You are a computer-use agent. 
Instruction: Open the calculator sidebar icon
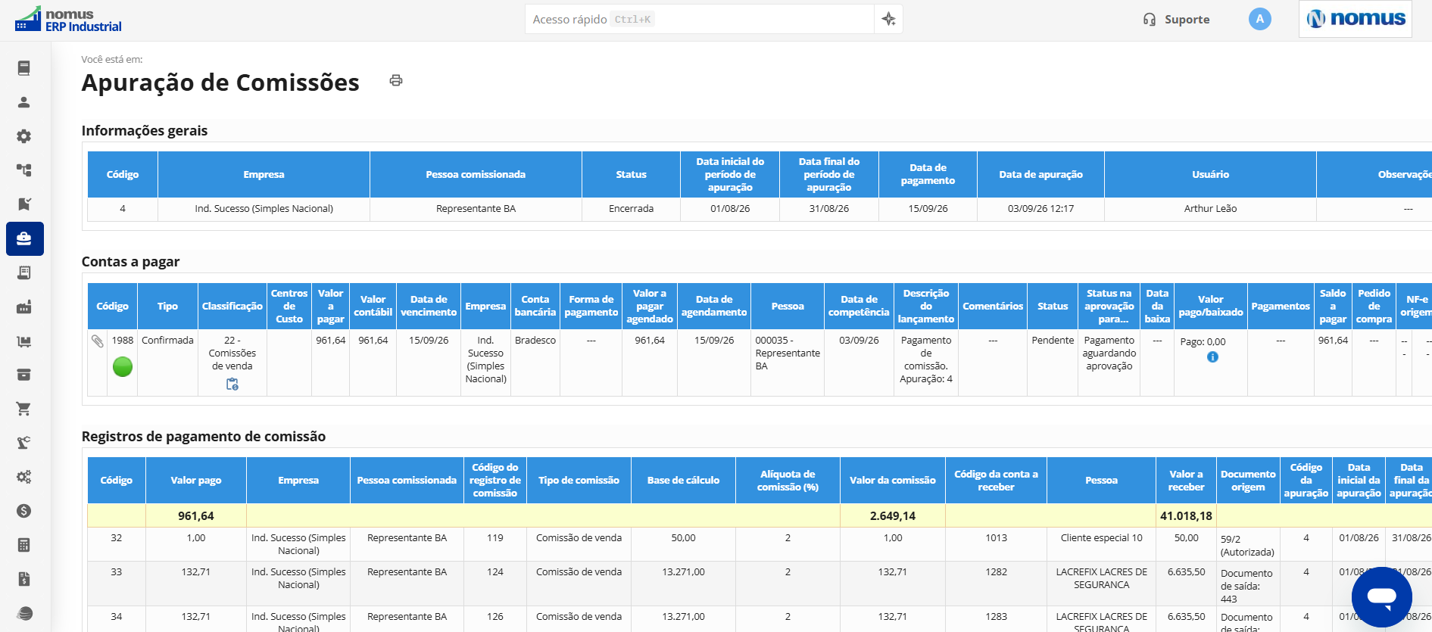coord(24,545)
